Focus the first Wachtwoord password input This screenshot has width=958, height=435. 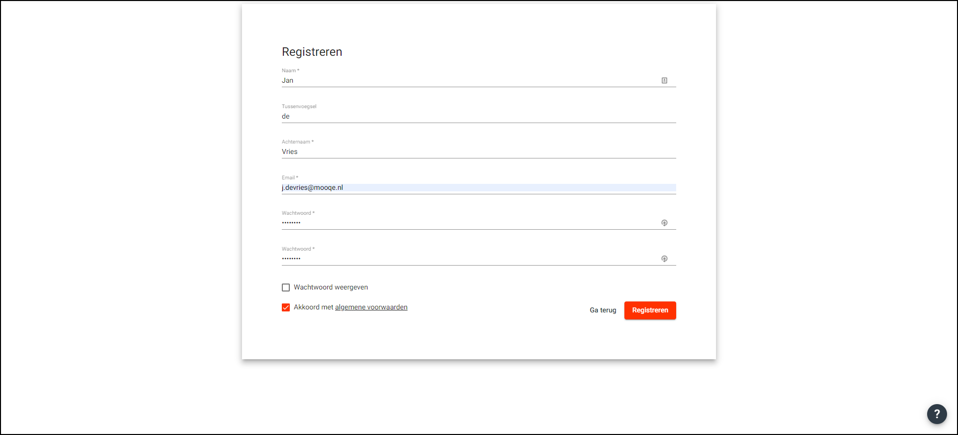click(468, 223)
